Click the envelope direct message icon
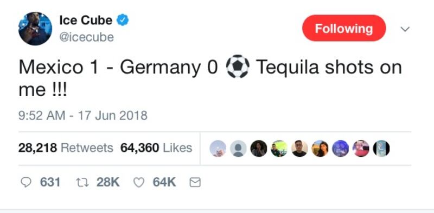This screenshot has height=213, width=434. coord(195,182)
